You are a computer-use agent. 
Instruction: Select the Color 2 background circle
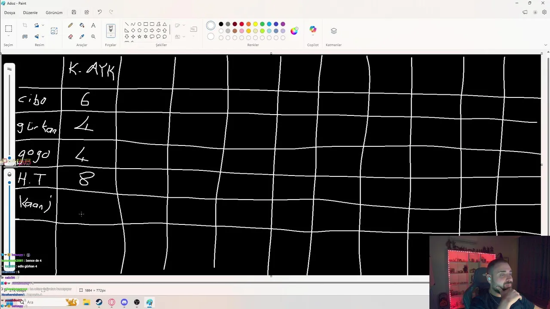(211, 36)
